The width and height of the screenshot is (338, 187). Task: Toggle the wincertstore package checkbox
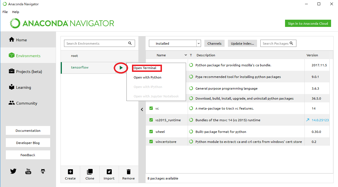pos(151,142)
